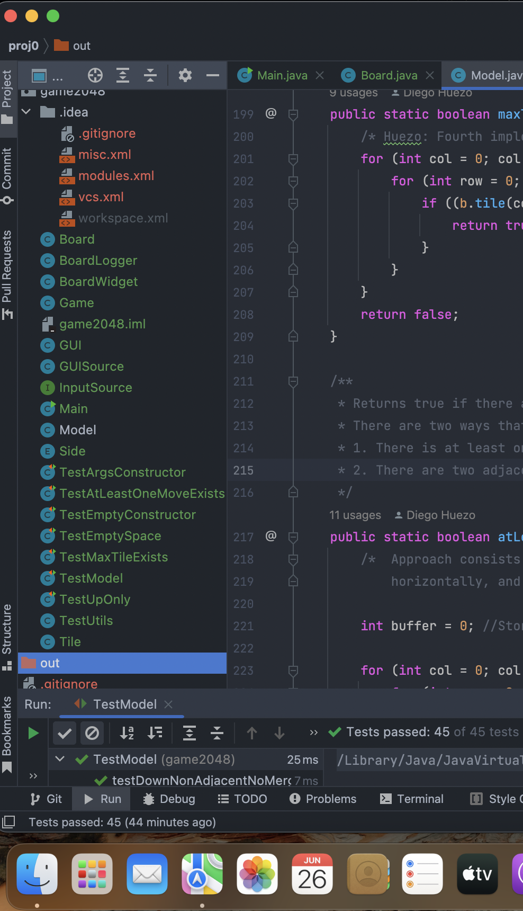This screenshot has height=911, width=523.
Task: Open Mail from the Dock
Action: [x=147, y=874]
